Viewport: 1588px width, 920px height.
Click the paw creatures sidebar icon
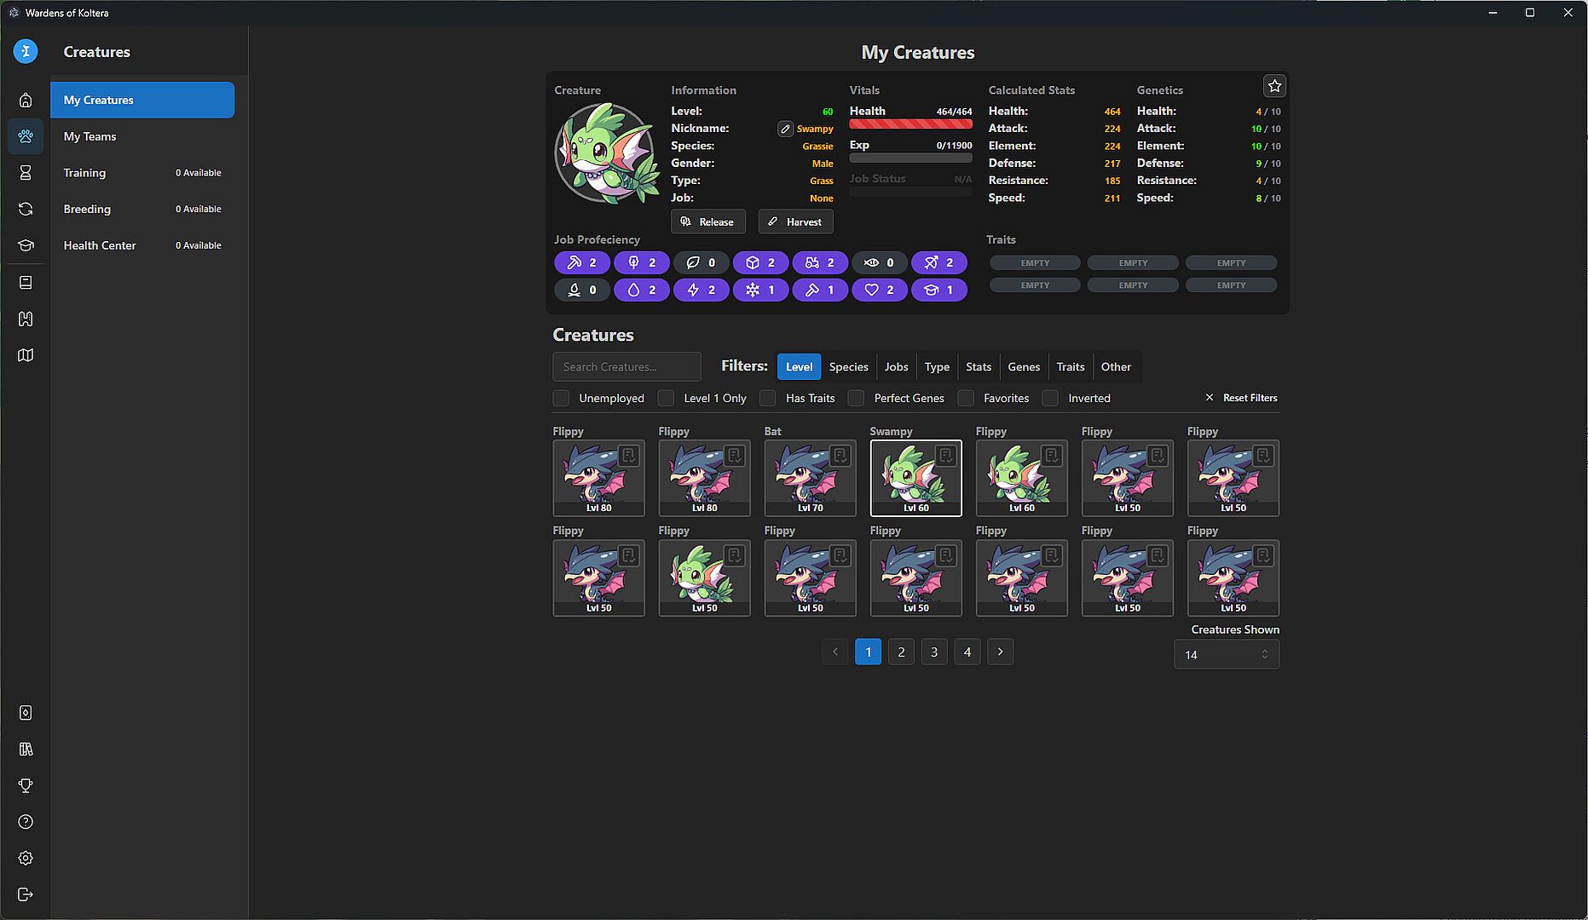26,136
